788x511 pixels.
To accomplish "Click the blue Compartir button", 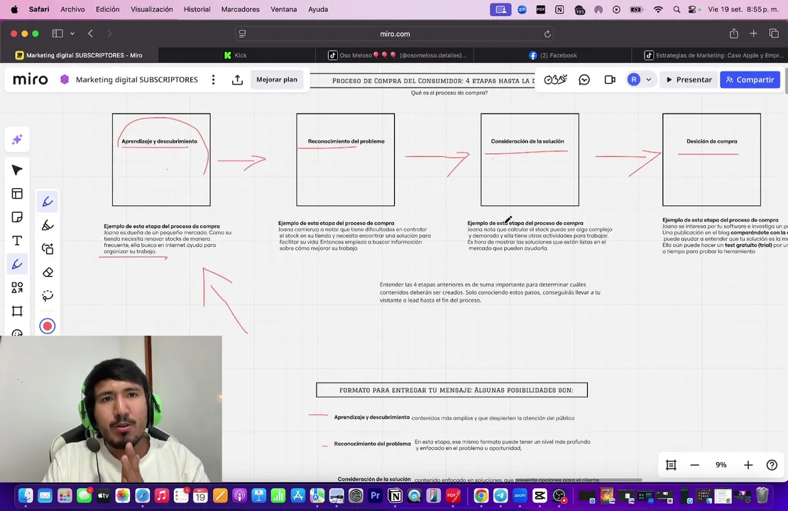I will tap(750, 79).
